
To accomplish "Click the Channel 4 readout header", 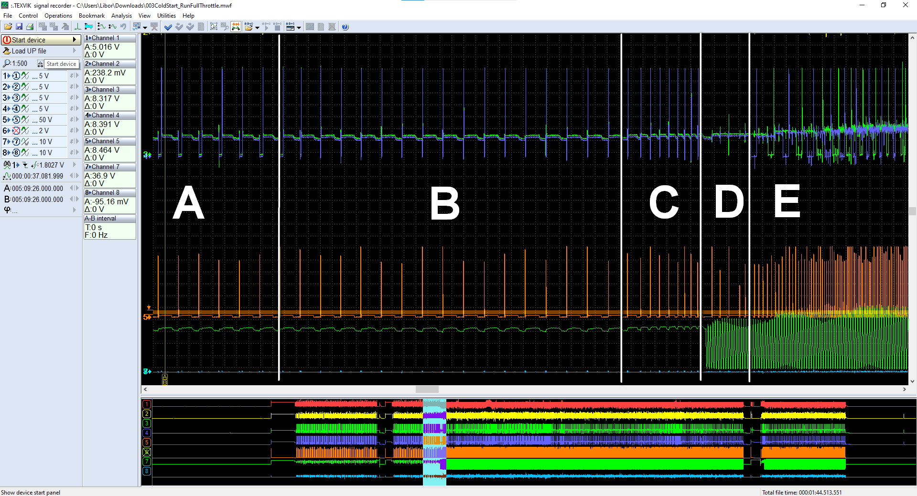I will coord(110,115).
